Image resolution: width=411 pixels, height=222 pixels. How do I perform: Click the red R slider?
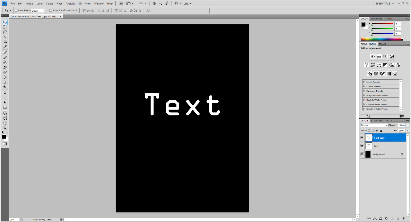[x=382, y=24]
